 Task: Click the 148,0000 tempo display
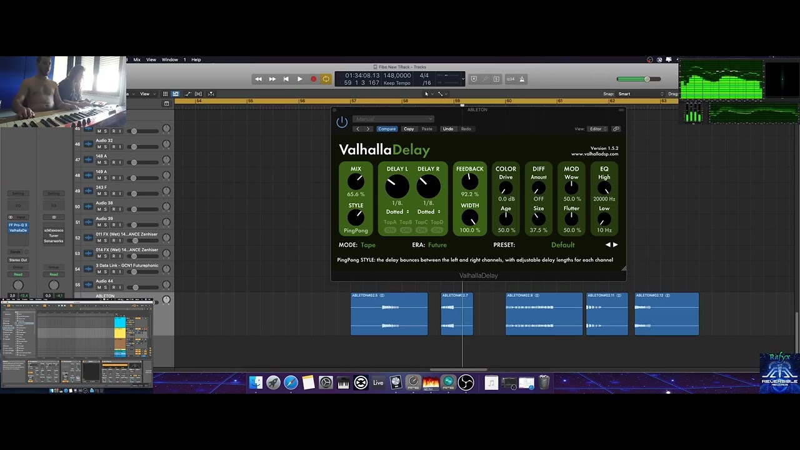tap(397, 76)
